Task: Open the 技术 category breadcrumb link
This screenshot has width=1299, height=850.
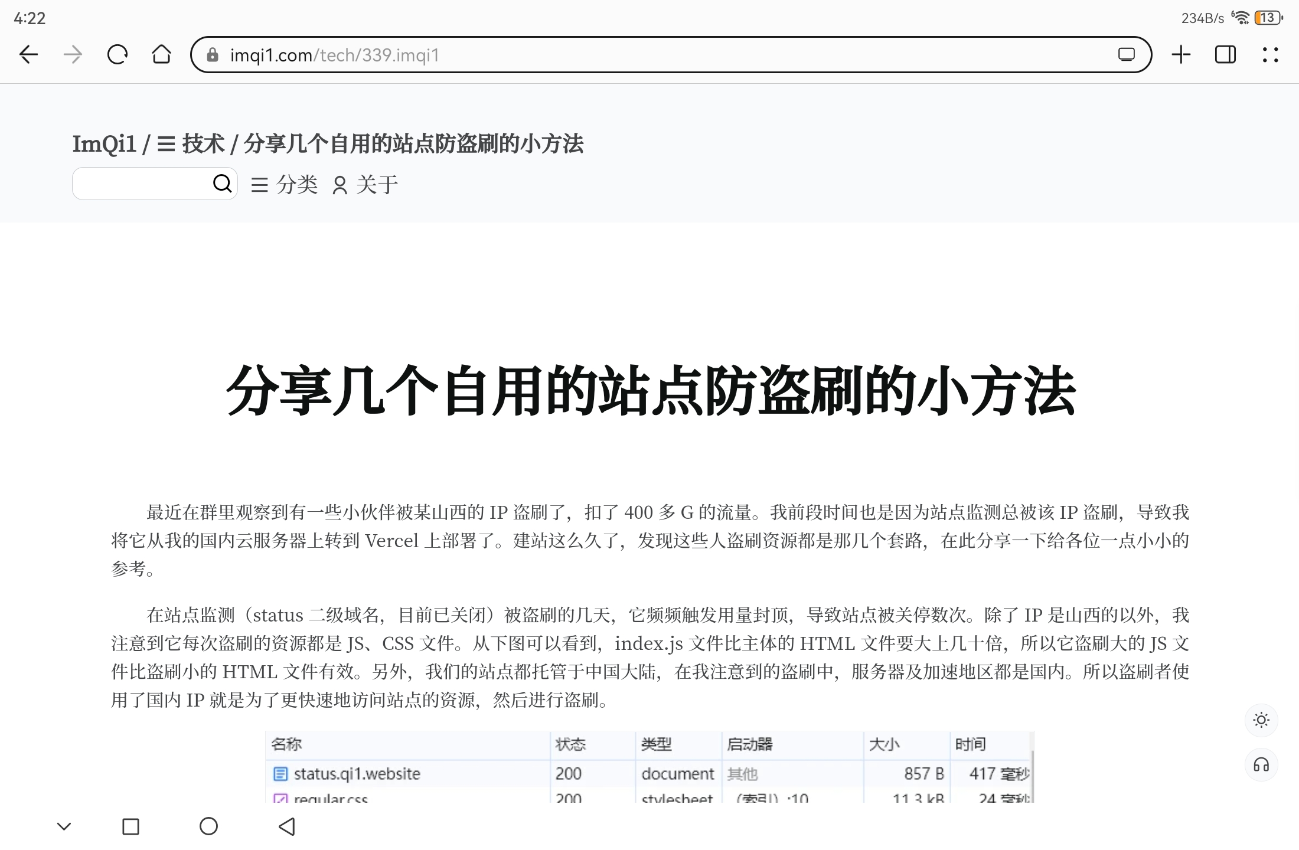Action: click(x=191, y=143)
